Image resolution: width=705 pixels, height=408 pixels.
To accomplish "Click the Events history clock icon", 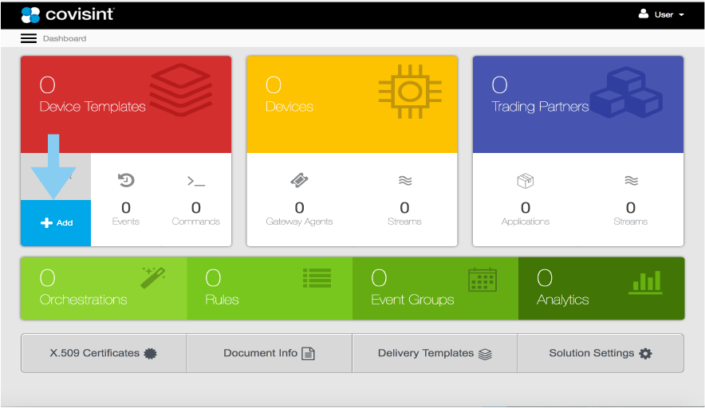I will (126, 181).
